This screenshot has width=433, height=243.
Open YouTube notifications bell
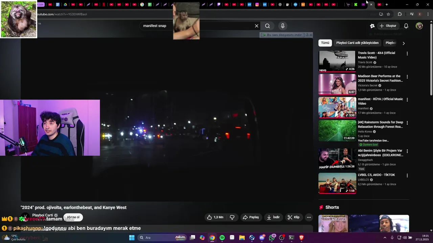point(406,26)
